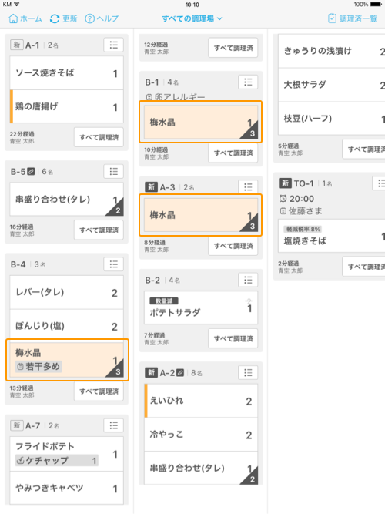385x514 pixels.
Task: Select 梅水晶 若干多め item in B-4
Action: 67,360
